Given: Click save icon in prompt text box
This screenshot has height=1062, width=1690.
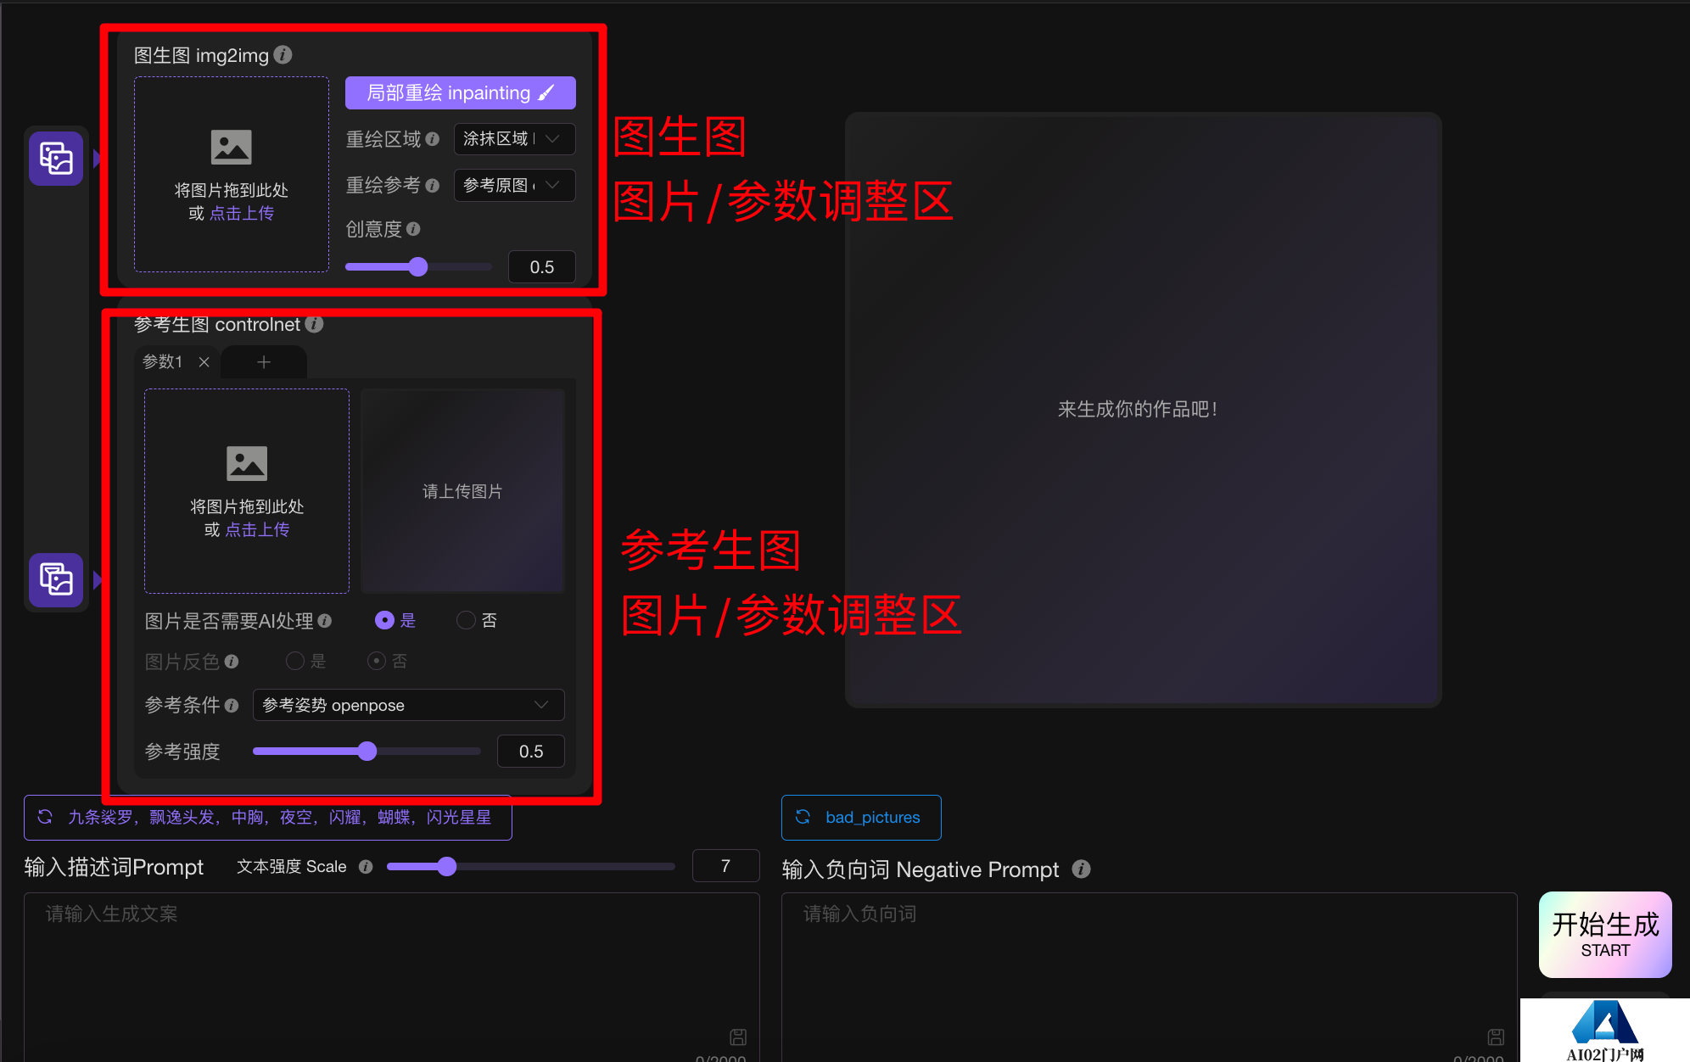Looking at the screenshot, I should (x=738, y=1037).
